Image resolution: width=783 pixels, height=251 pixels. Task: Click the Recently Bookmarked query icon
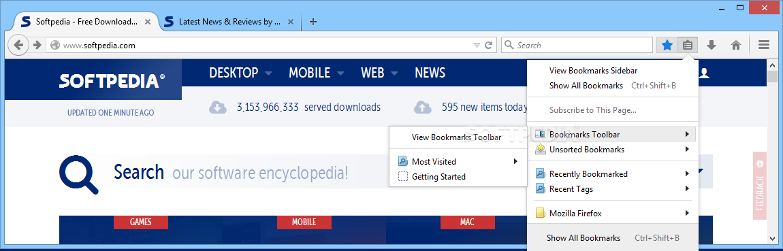coord(541,173)
